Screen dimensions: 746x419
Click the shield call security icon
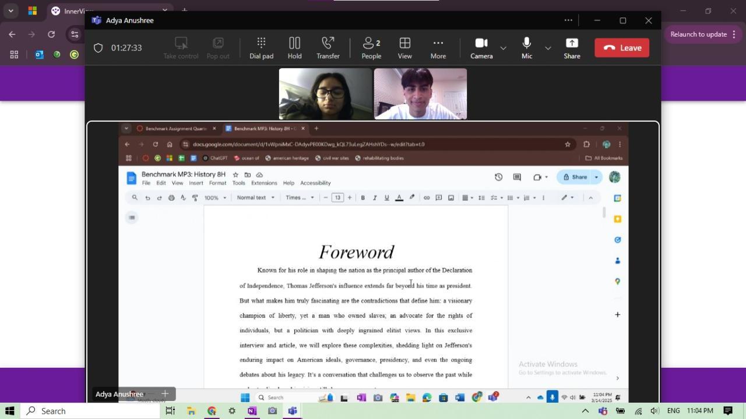98,48
